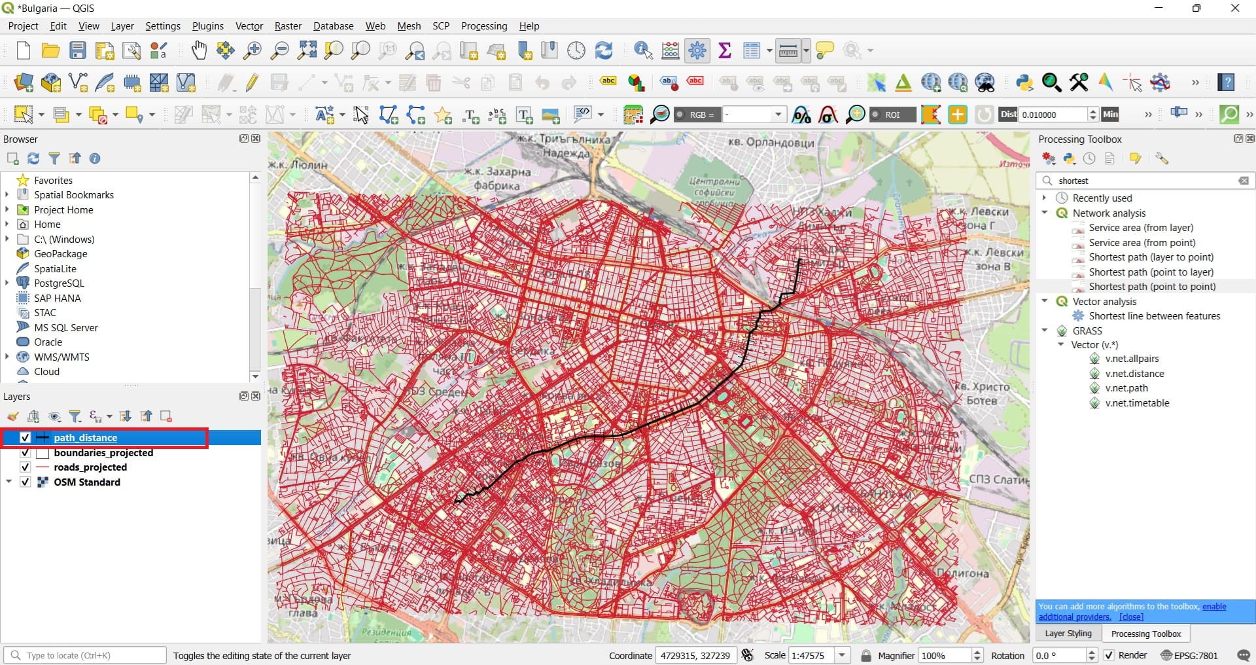Select the Pan Map hand tool

click(199, 50)
